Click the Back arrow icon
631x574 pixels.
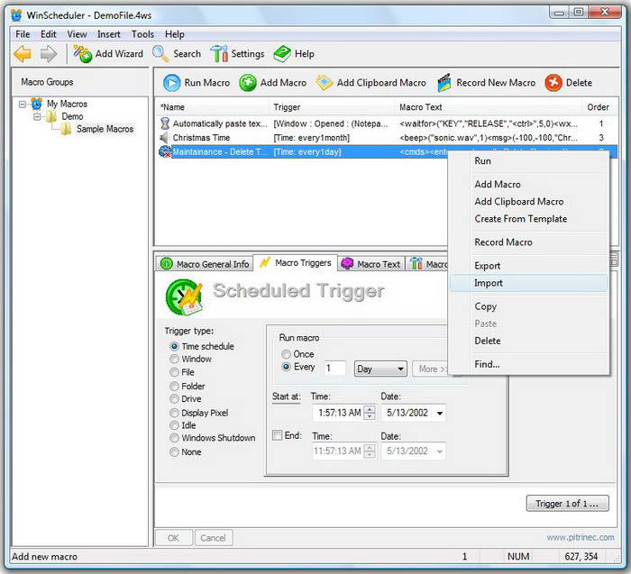point(23,53)
